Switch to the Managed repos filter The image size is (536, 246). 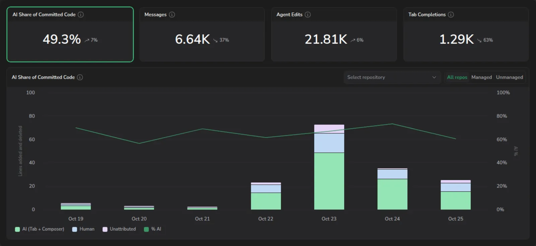coord(481,77)
